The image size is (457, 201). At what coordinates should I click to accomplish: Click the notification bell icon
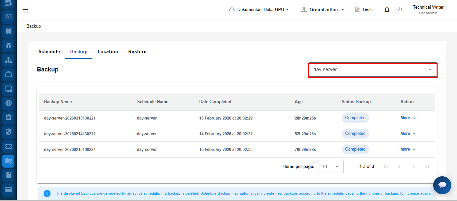tap(387, 10)
